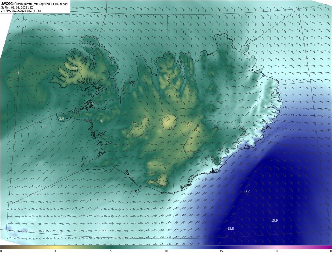Screen dimensions: 332x253
Task: Click the 6.2 value label on the map
Action: 91,102
